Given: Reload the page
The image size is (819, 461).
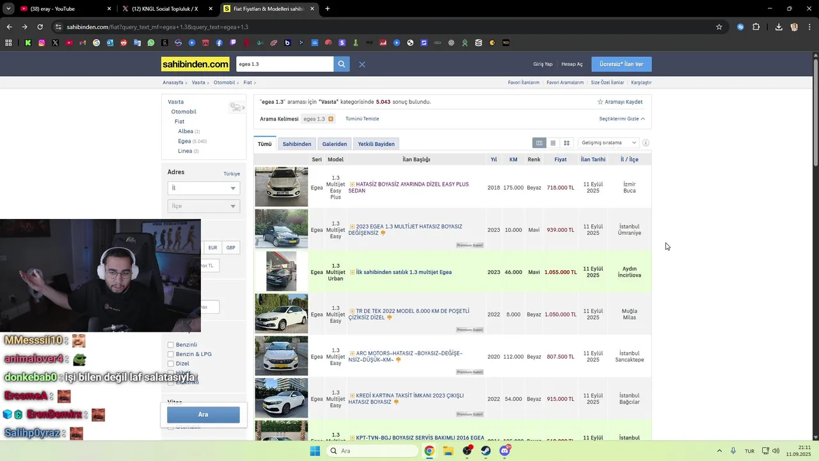Looking at the screenshot, I should coord(40,27).
